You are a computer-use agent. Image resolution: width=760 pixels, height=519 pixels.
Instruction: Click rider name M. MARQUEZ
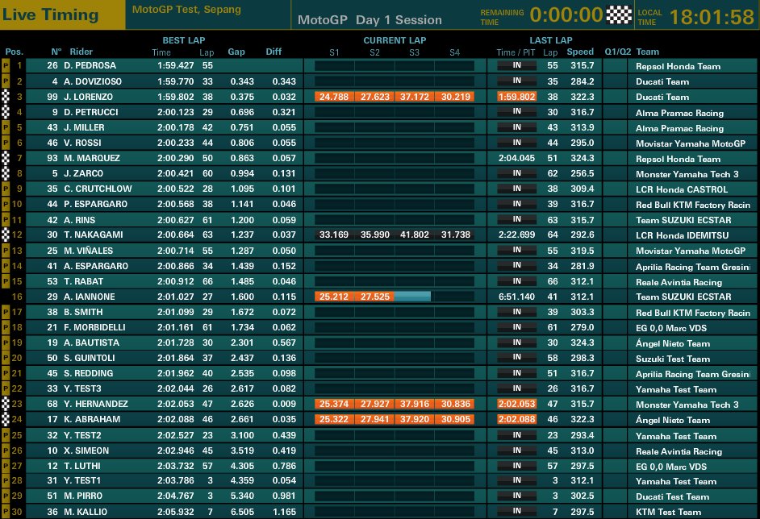click(x=92, y=158)
